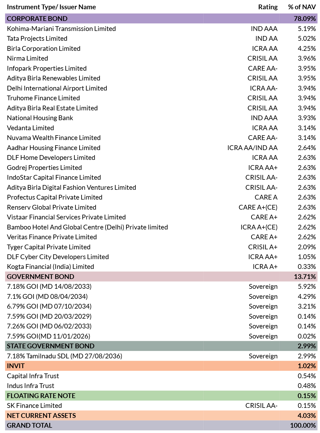The width and height of the screenshot is (320, 433).
Task: Select the NET CURRENT ASSETS row
Action: click(x=161, y=416)
